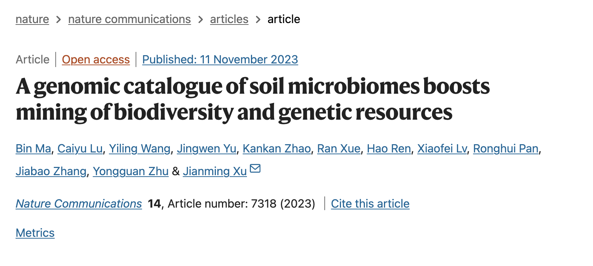Image resolution: width=593 pixels, height=266 pixels.
Task: Click the email envelope icon after Jianming Xu
Action: [x=255, y=168]
